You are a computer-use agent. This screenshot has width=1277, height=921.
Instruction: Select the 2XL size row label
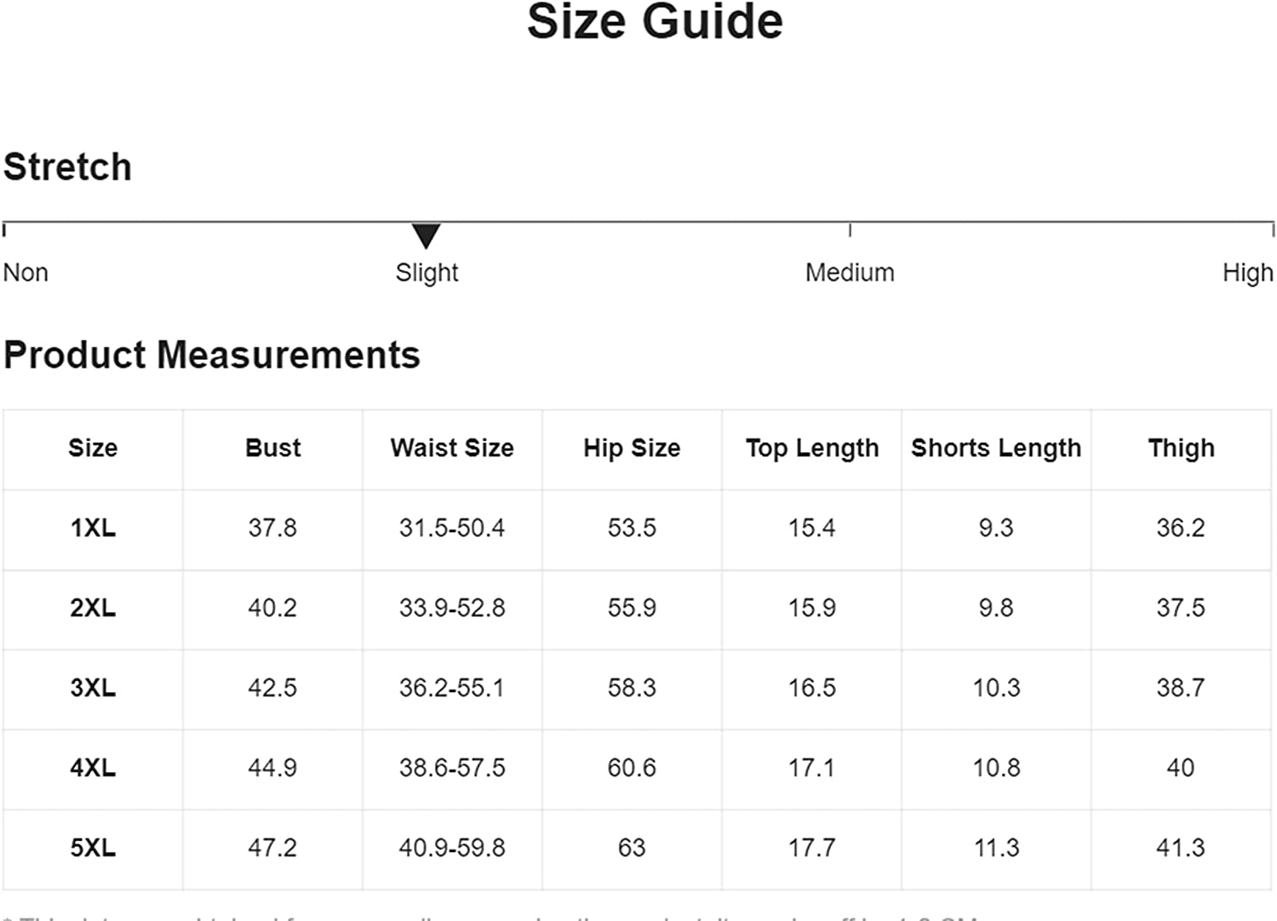[x=93, y=608]
